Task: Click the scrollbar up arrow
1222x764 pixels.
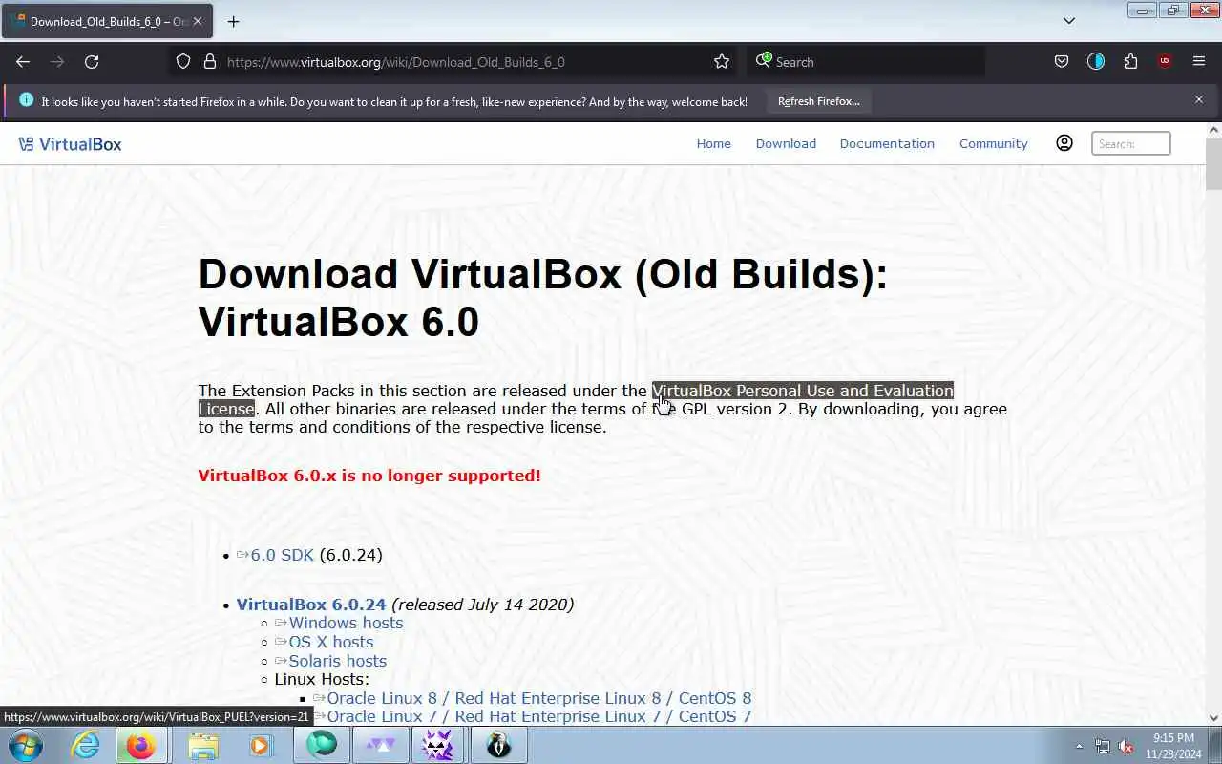Action: pyautogui.click(x=1213, y=129)
